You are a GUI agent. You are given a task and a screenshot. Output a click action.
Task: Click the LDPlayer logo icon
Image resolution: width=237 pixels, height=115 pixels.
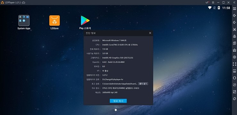click(3, 3)
